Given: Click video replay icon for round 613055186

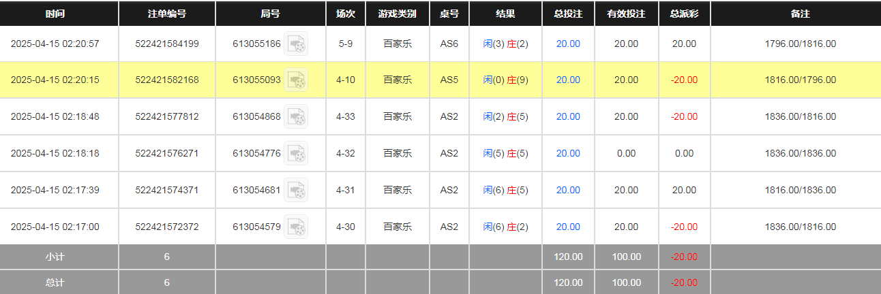Looking at the screenshot, I should tap(296, 44).
